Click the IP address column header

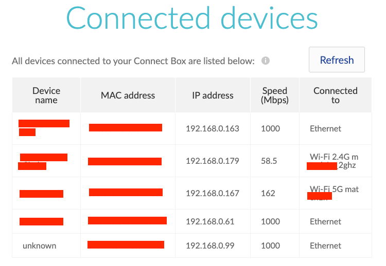point(213,96)
